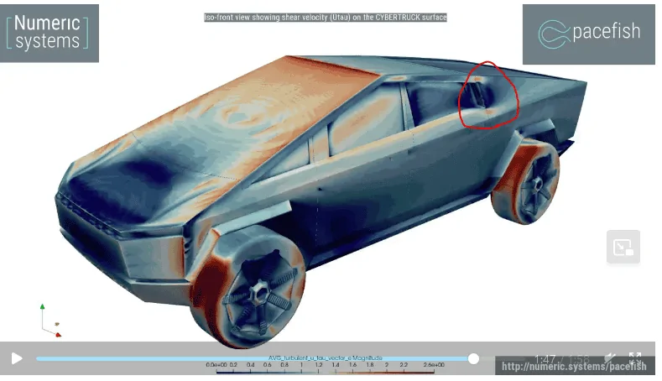Click the pacefish logo
Viewport: 662px width, 381px height.
588,34
